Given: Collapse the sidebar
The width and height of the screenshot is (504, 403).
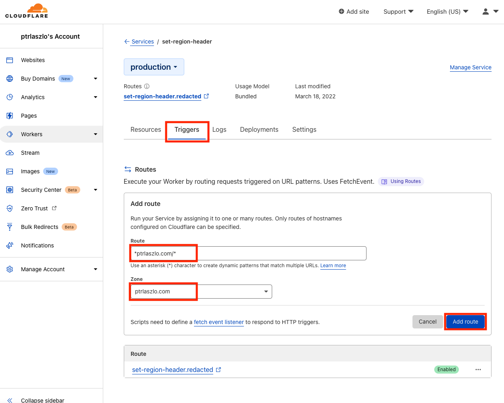Looking at the screenshot, I should pyautogui.click(x=36, y=399).
